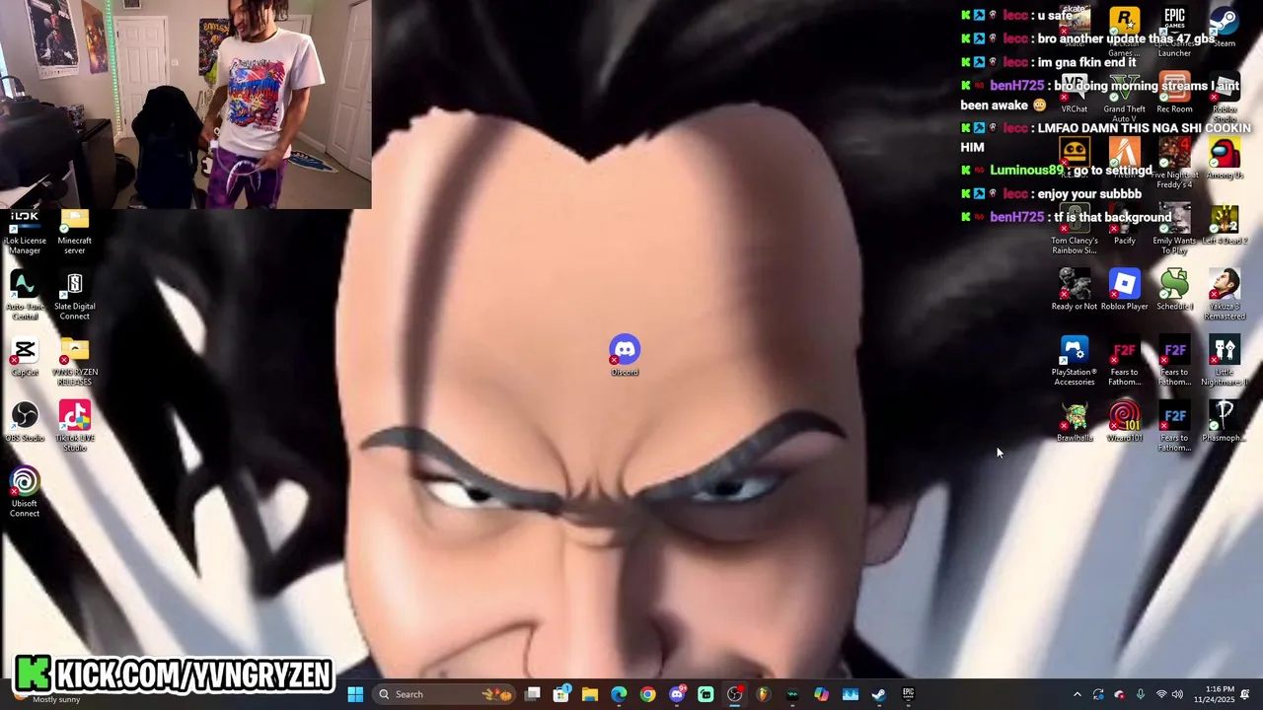Open Yakuza 3 Remastered desktop icon

point(1225,296)
